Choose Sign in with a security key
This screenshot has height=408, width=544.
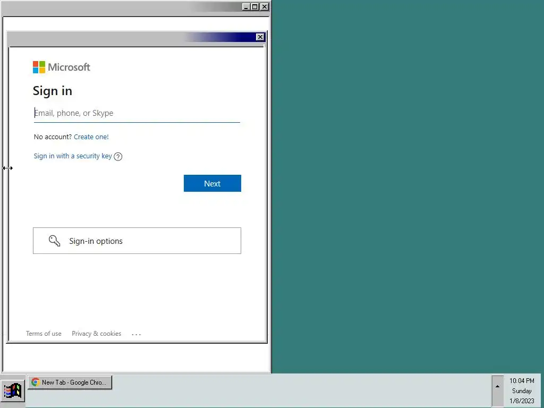click(73, 156)
